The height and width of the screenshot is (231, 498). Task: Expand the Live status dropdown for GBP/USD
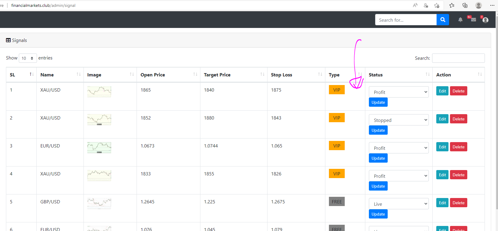tap(398, 204)
